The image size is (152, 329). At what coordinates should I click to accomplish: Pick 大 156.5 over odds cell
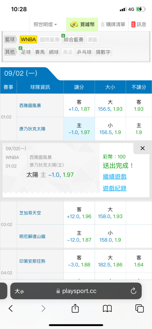click(x=110, y=106)
